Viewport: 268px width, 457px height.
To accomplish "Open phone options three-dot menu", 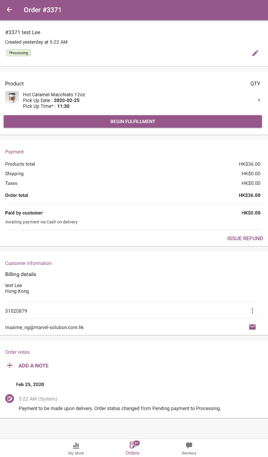I will [x=252, y=311].
